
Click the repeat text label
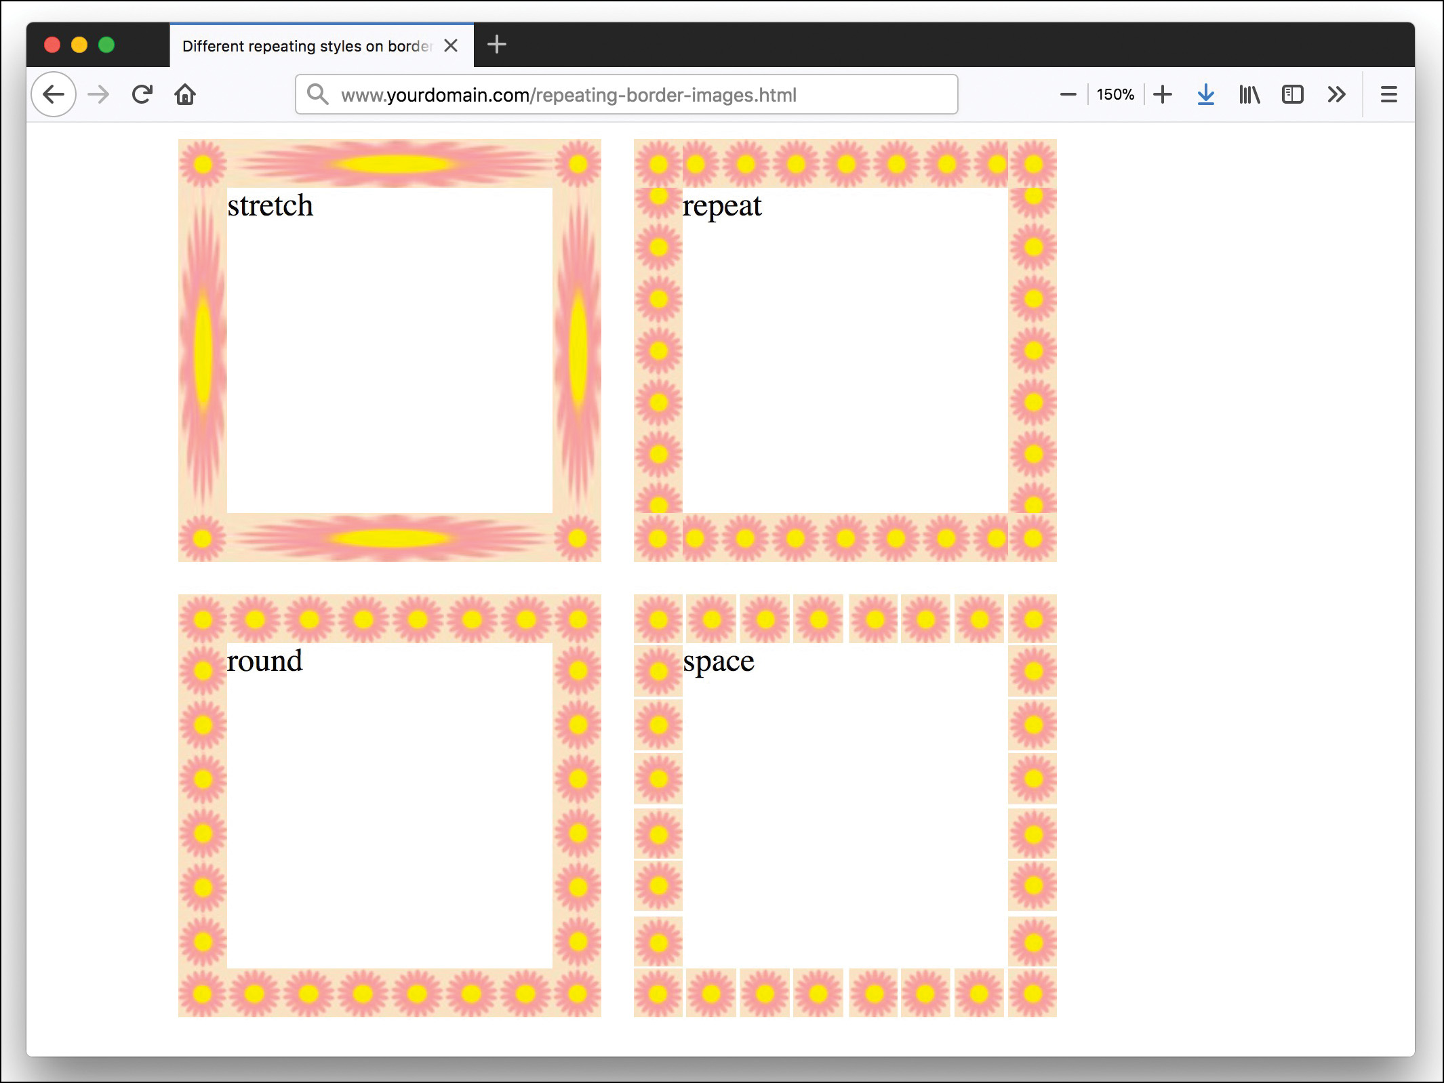721,206
